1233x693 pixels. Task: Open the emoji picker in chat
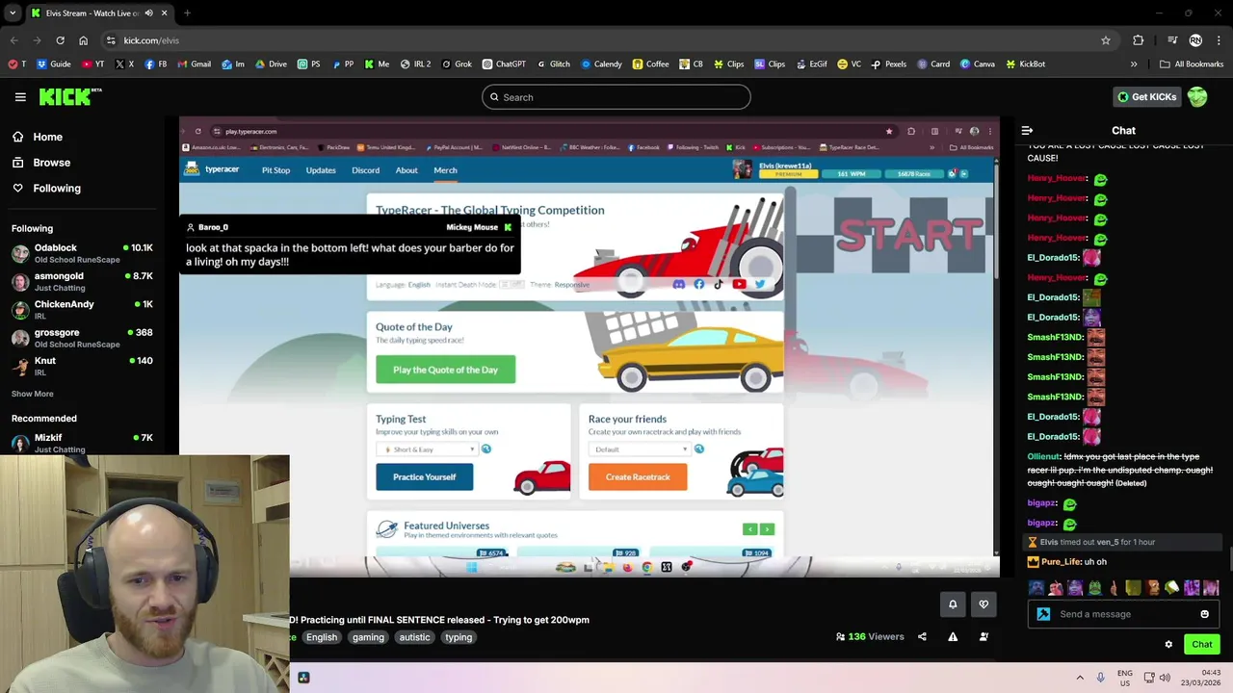tap(1204, 614)
